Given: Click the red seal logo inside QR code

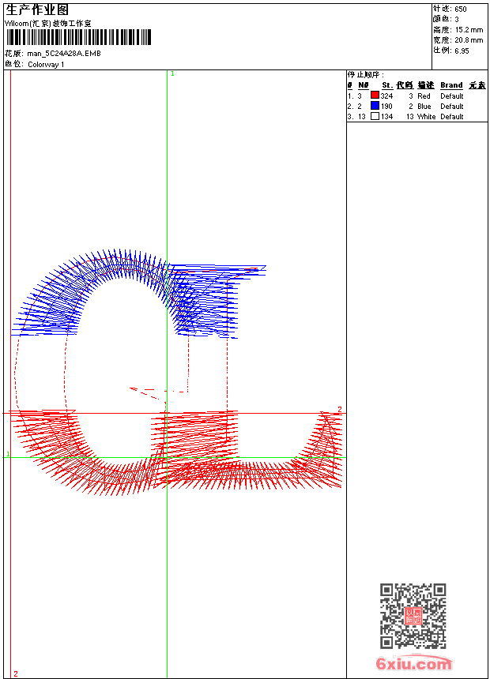Looking at the screenshot, I should 413,617.
